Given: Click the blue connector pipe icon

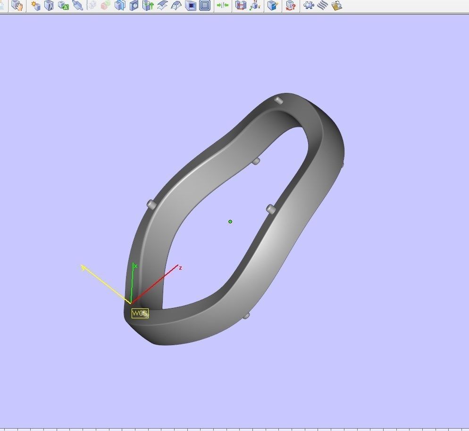Looking at the screenshot, I should [77, 5].
